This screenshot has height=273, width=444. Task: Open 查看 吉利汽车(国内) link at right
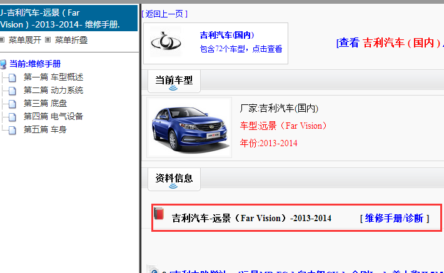coord(390,43)
